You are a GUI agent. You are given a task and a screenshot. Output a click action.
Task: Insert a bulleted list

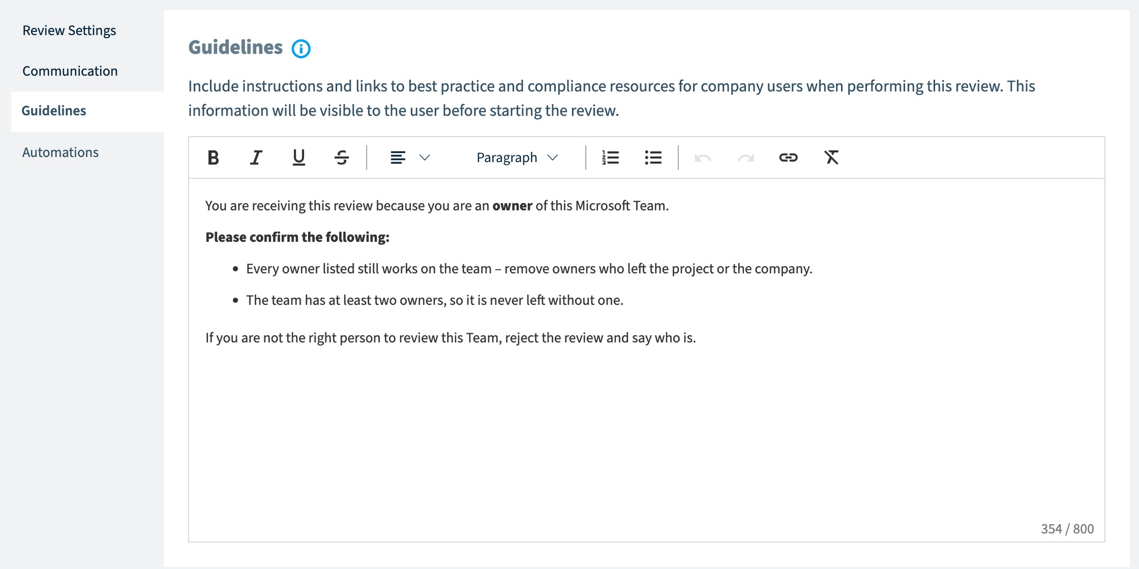coord(653,158)
